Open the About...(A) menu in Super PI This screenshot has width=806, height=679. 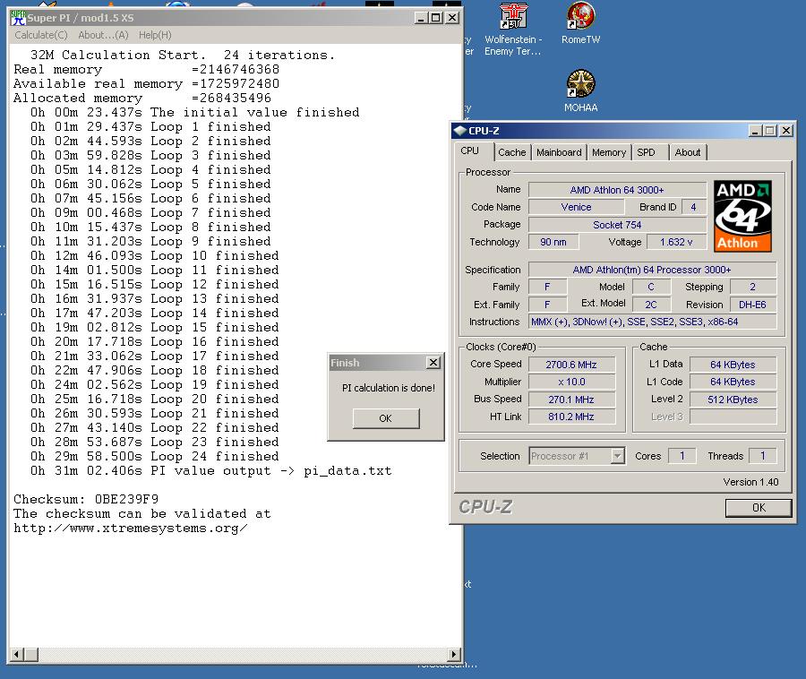pos(103,35)
